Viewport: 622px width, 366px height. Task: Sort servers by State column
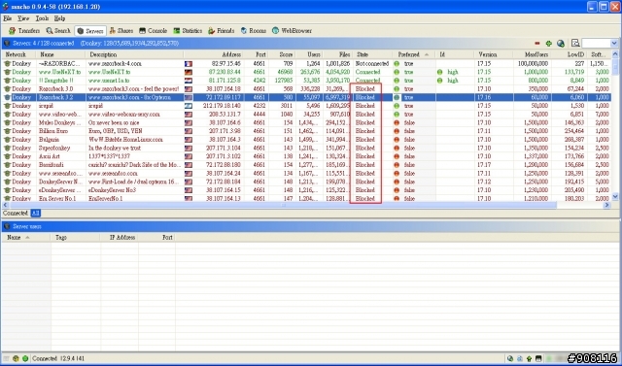coord(372,54)
